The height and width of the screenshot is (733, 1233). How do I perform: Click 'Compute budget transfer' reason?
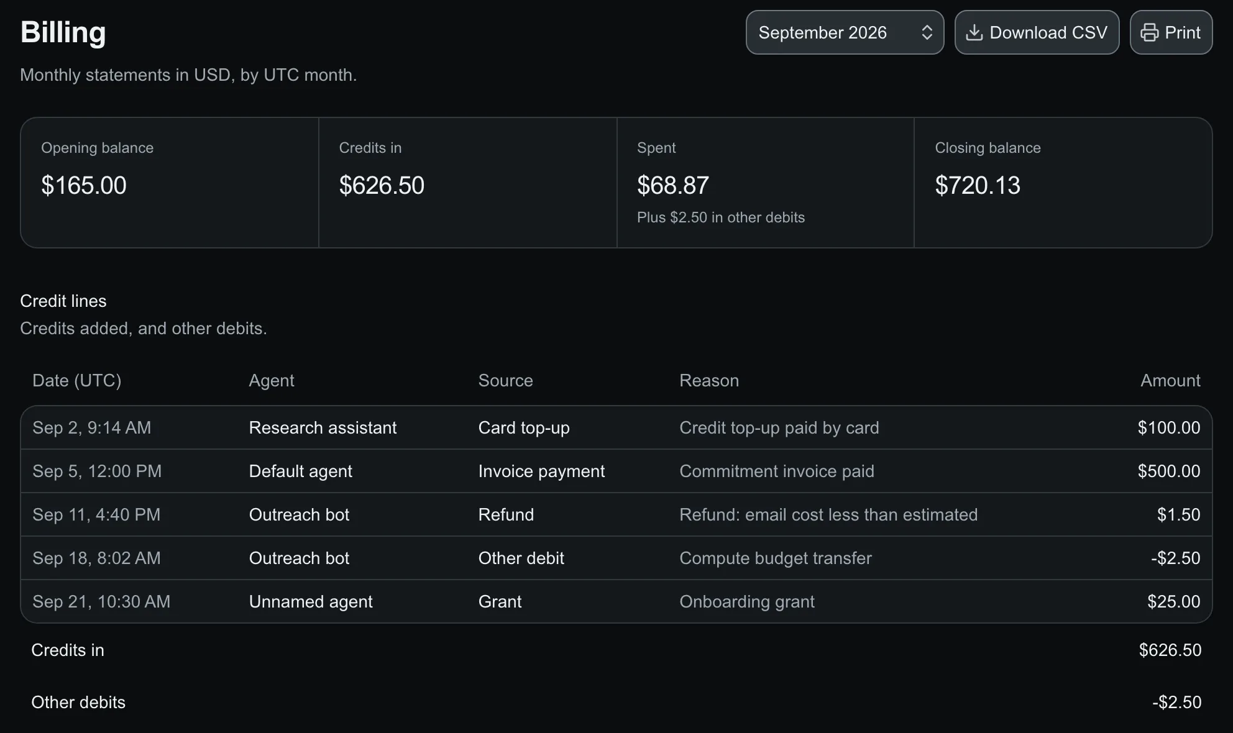point(776,558)
